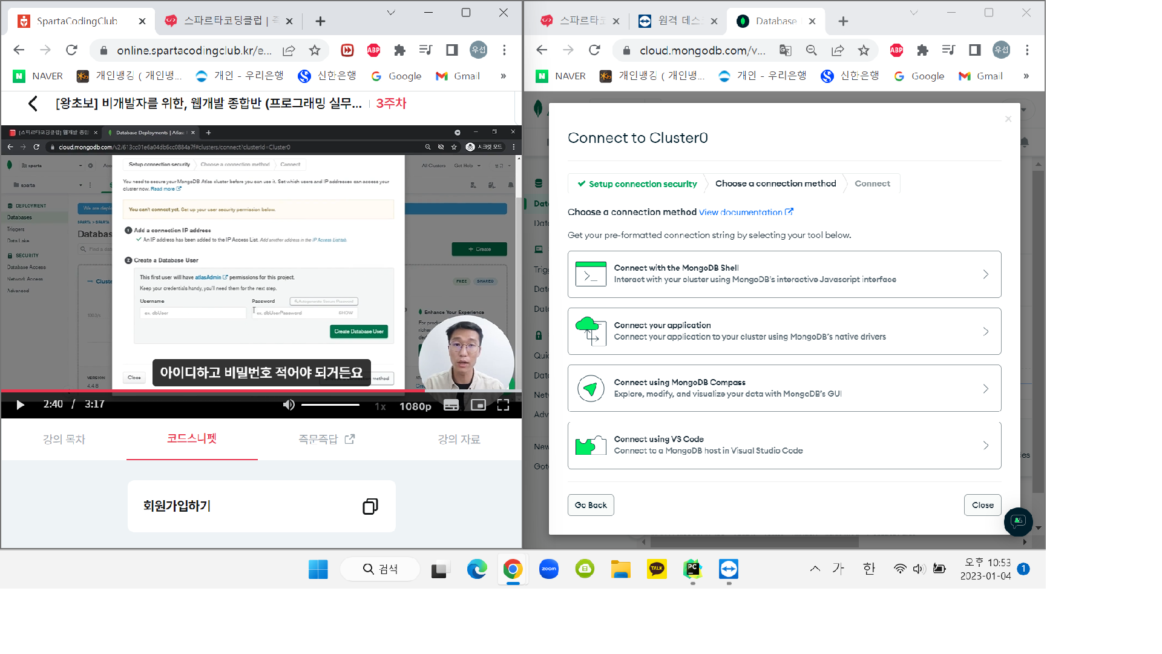
Task: Open tab search dropdown in left browser
Action: (x=391, y=13)
